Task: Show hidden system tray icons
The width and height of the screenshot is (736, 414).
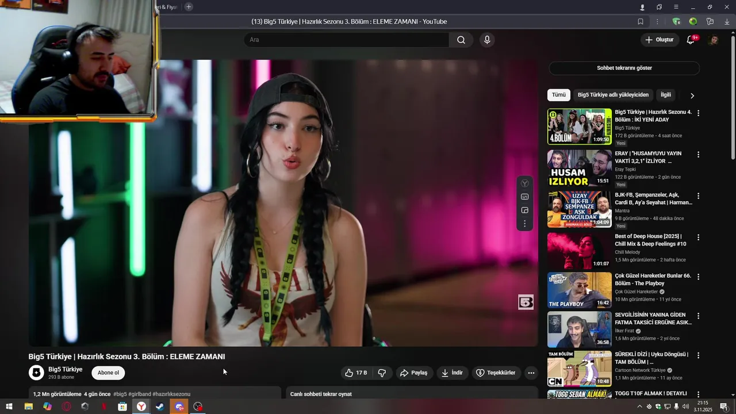Action: click(639, 407)
